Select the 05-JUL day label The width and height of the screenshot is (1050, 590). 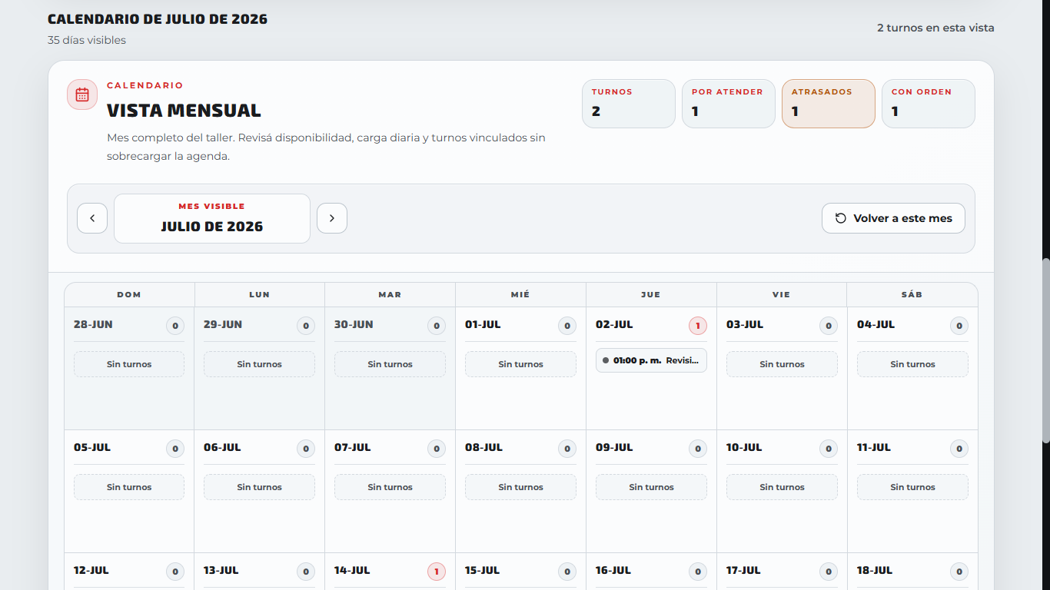point(92,447)
